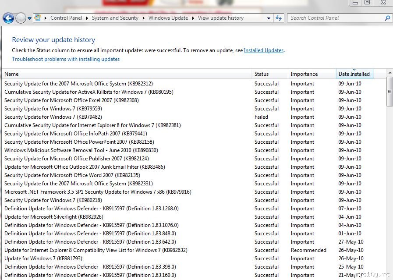The width and height of the screenshot is (393, 280).
Task: Select Security Update for Windows 7 (KB980218)
Action: [194, 200]
